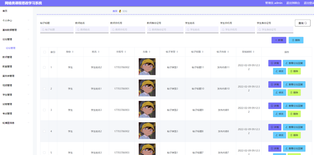The image size is (314, 155).
Task: Click the top 删除 batch delete button
Action: pos(296,40)
